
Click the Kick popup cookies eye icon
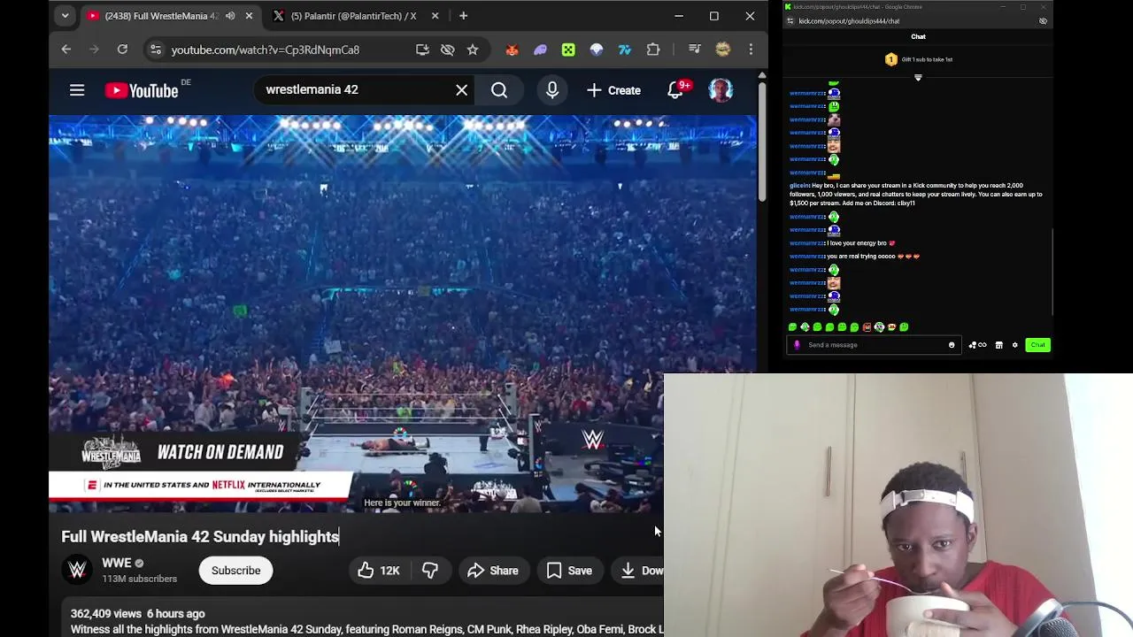1043,21
